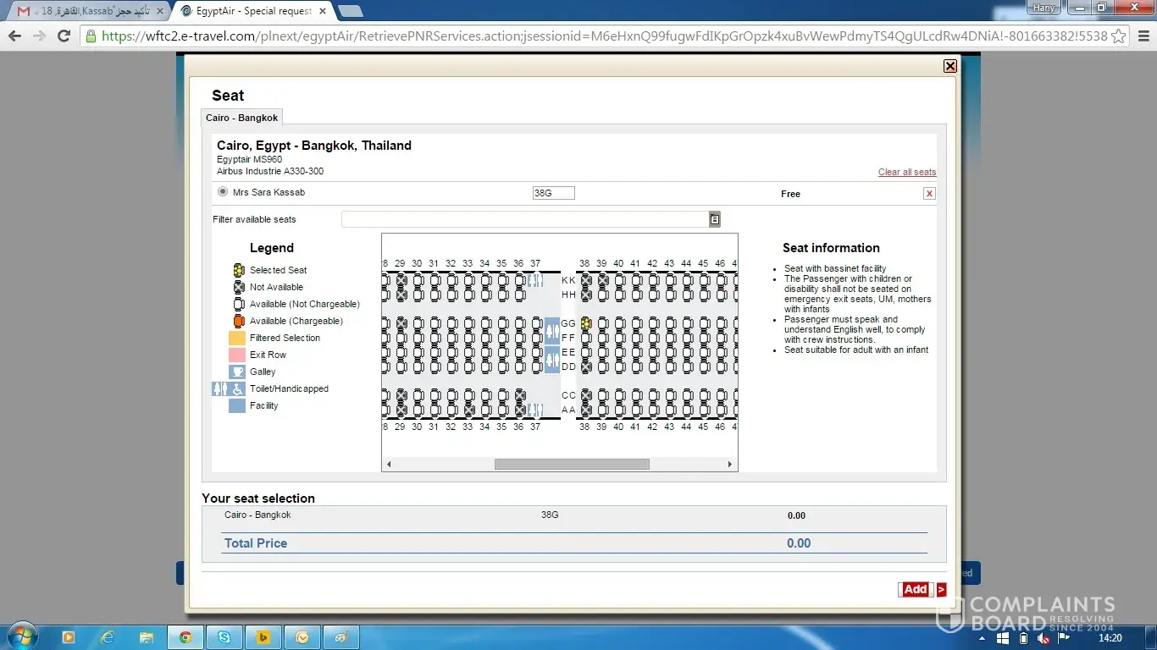
Task: Click the Clear all seats link
Action: pos(906,172)
